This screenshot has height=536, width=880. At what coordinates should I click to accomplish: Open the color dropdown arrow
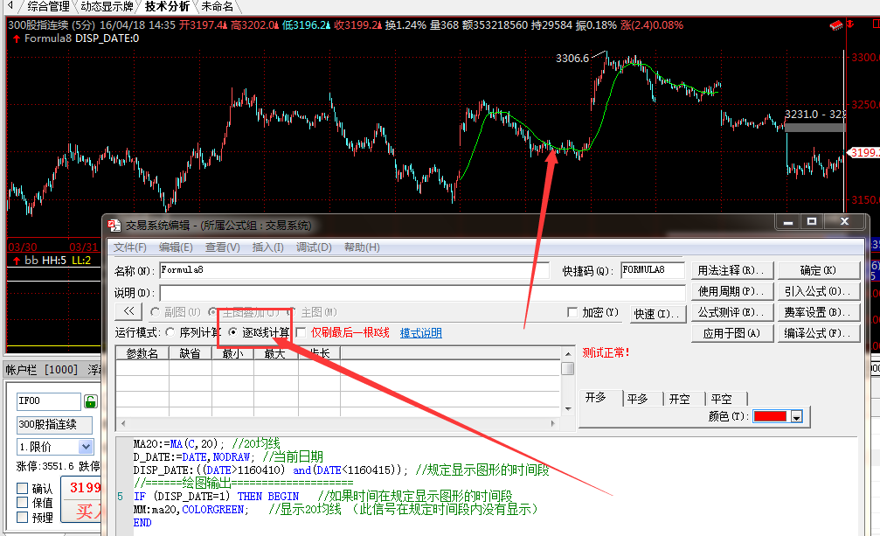point(796,417)
